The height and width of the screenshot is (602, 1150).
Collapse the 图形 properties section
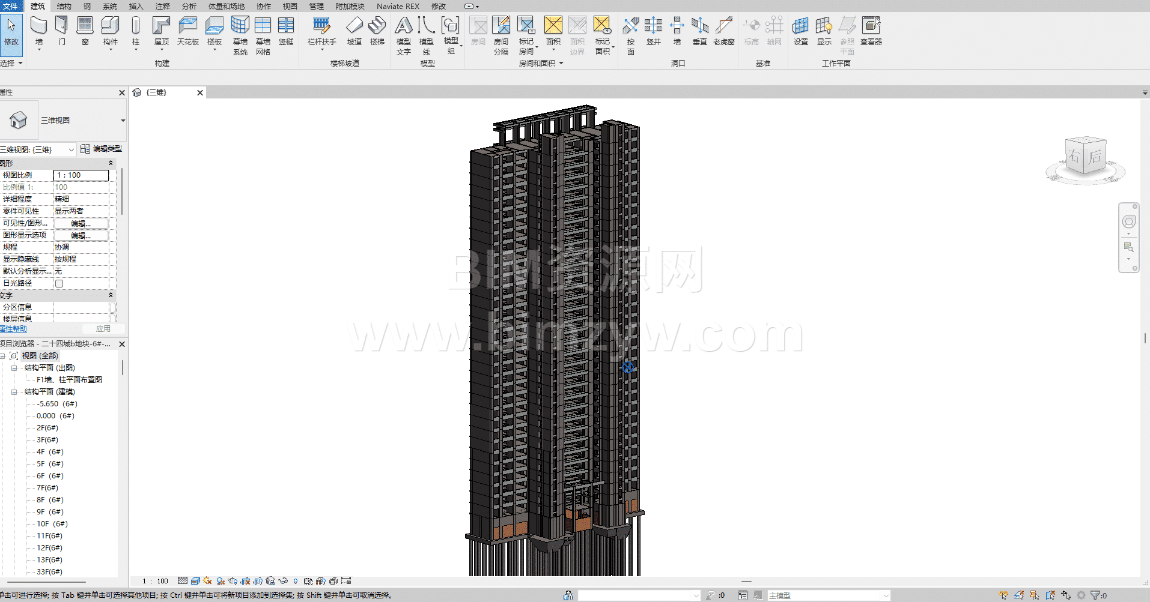click(x=111, y=163)
